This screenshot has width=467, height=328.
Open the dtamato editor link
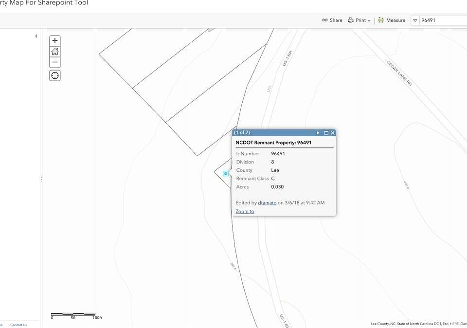[267, 202]
